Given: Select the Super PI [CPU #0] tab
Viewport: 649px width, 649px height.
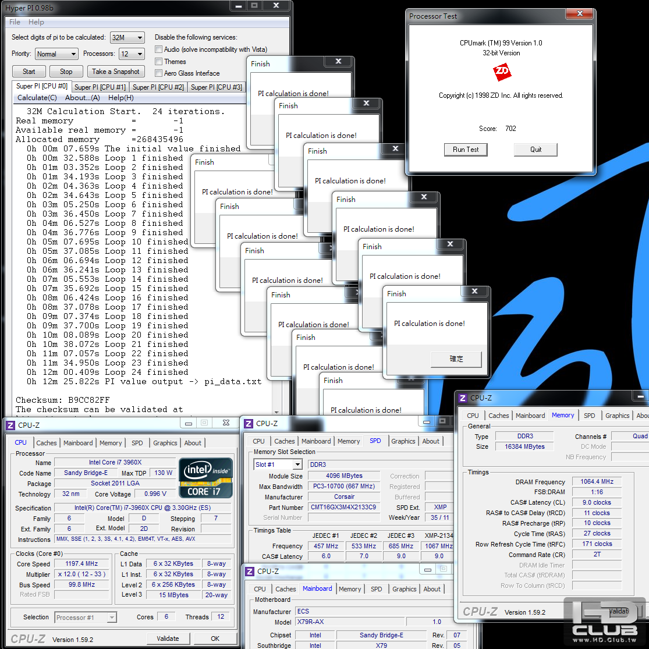Looking at the screenshot, I should click(41, 86).
